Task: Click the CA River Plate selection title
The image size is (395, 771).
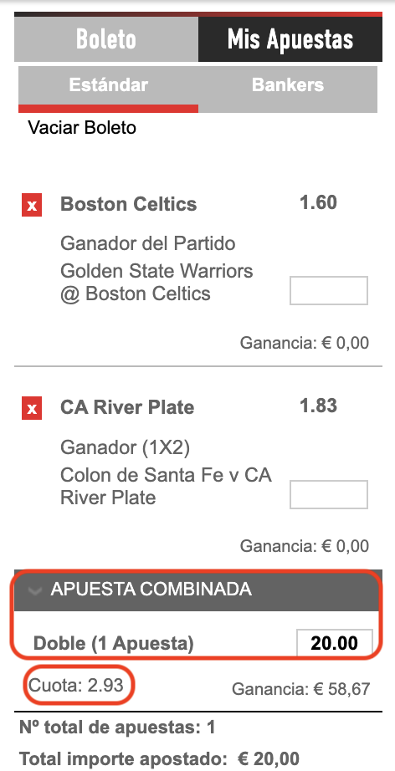Action: (127, 407)
